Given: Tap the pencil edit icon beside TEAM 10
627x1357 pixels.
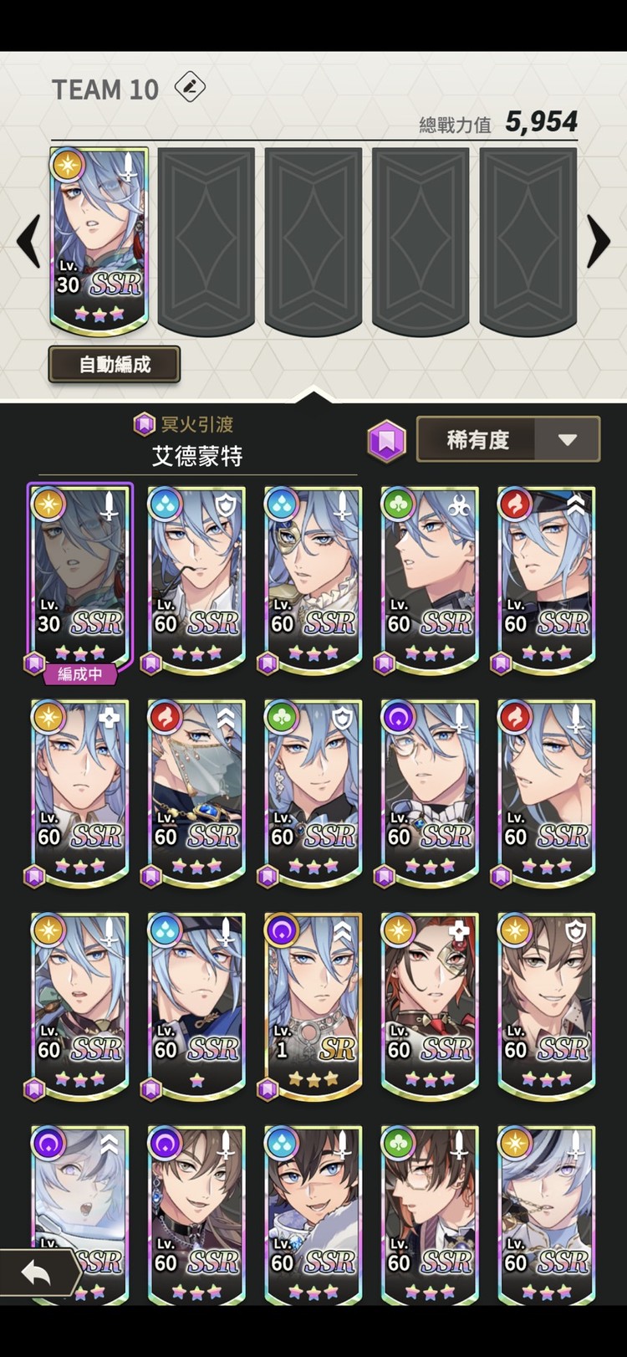Looking at the screenshot, I should click(190, 86).
